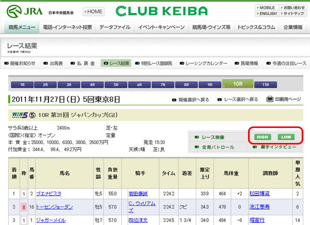Open 競馬メニュー menu
310x225 pixels.
click(22, 27)
